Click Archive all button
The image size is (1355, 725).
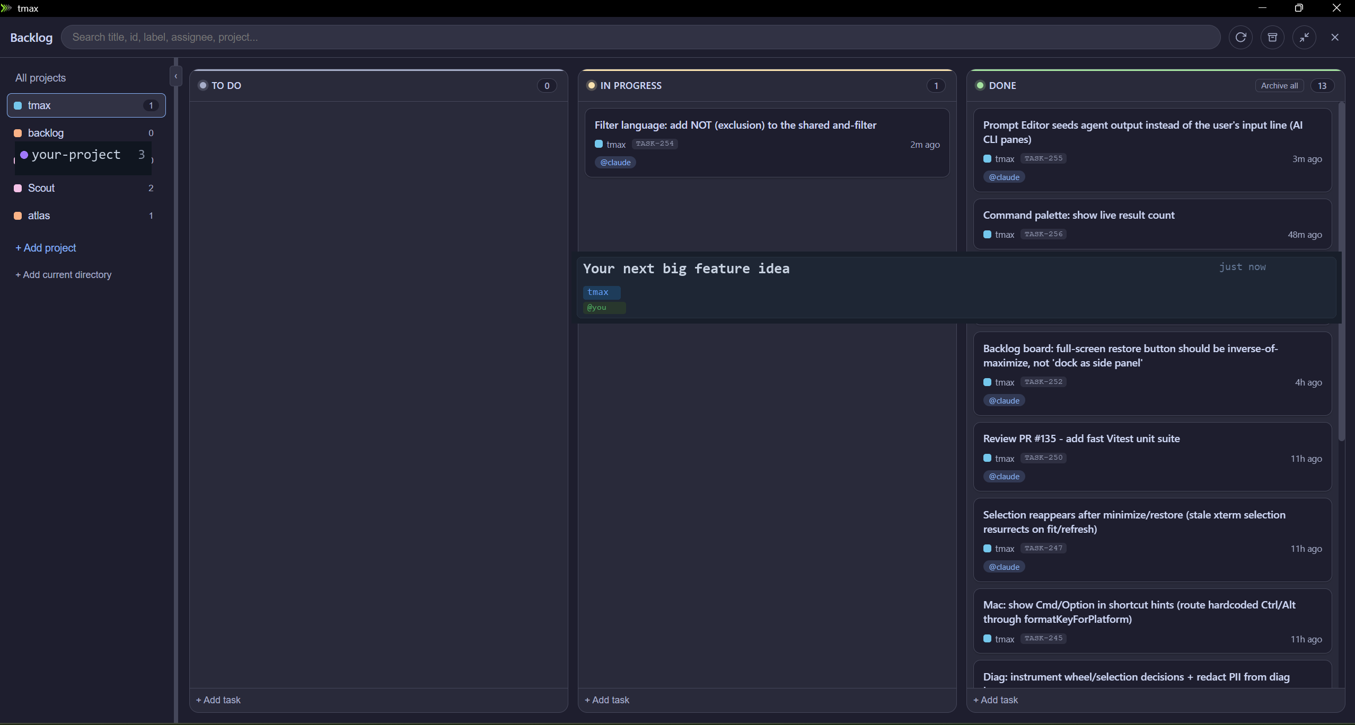coord(1279,86)
